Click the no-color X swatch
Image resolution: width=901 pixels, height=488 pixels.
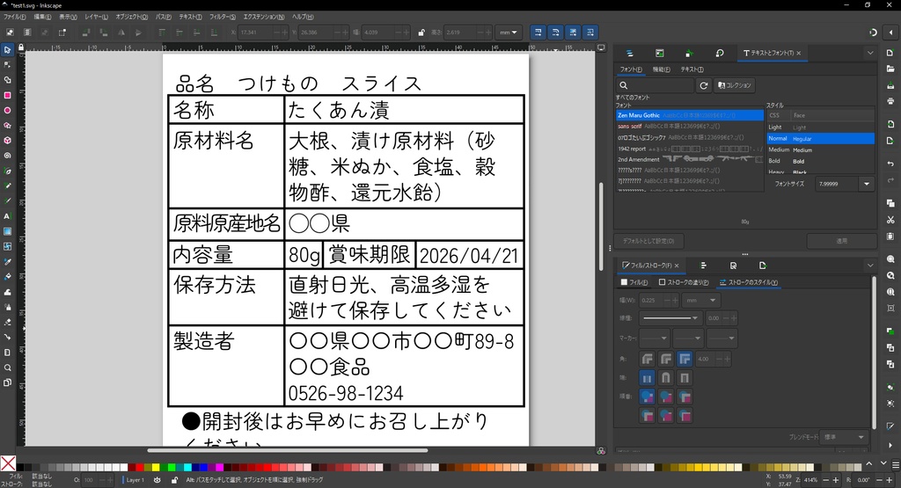8,463
